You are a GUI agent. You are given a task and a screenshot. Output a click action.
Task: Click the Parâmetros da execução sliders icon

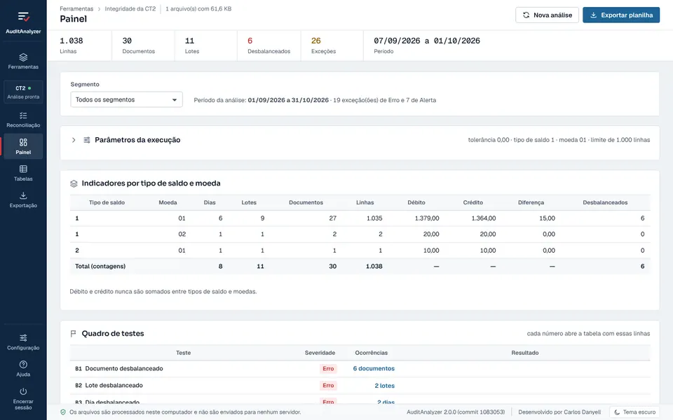(x=87, y=140)
